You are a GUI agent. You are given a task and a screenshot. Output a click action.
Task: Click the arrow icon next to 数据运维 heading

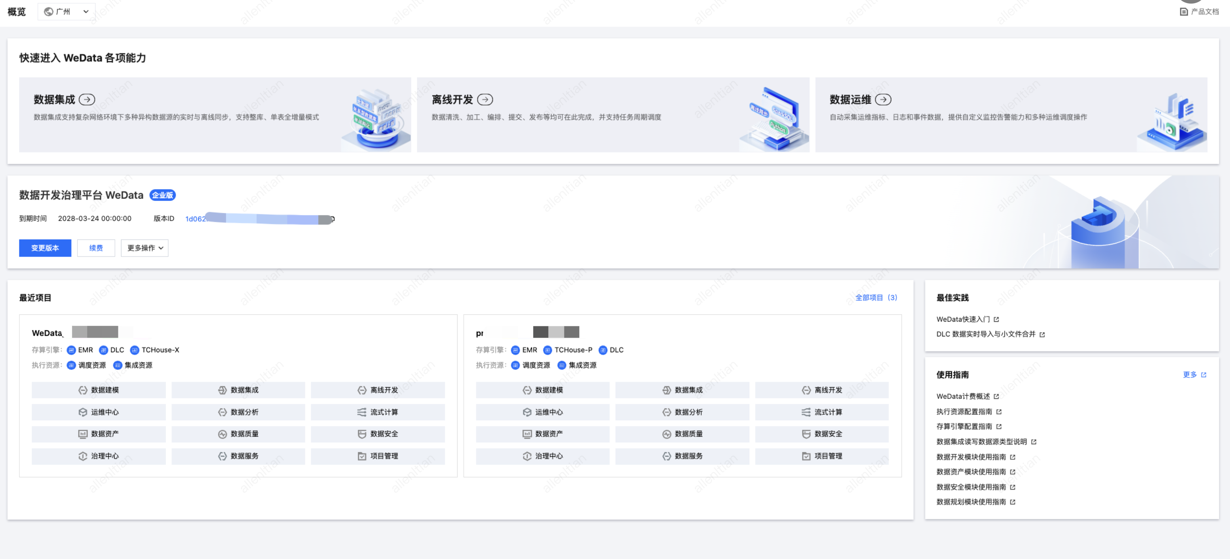point(883,99)
